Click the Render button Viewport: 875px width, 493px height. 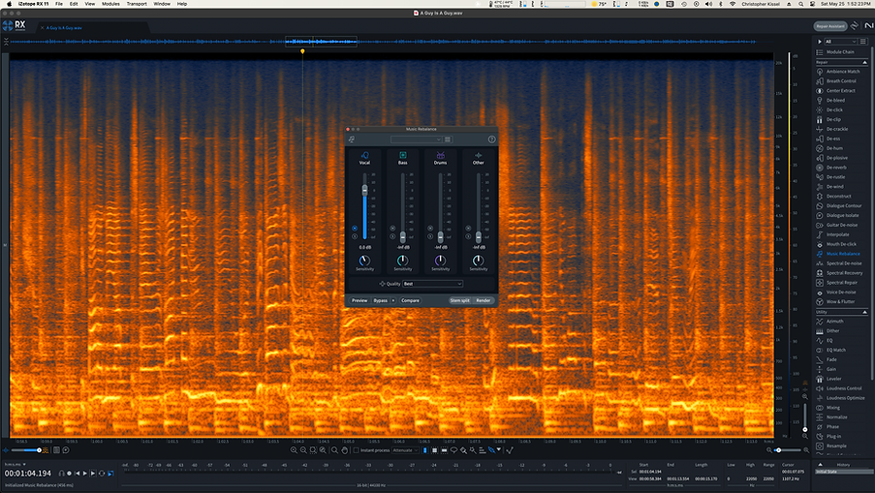pos(484,300)
